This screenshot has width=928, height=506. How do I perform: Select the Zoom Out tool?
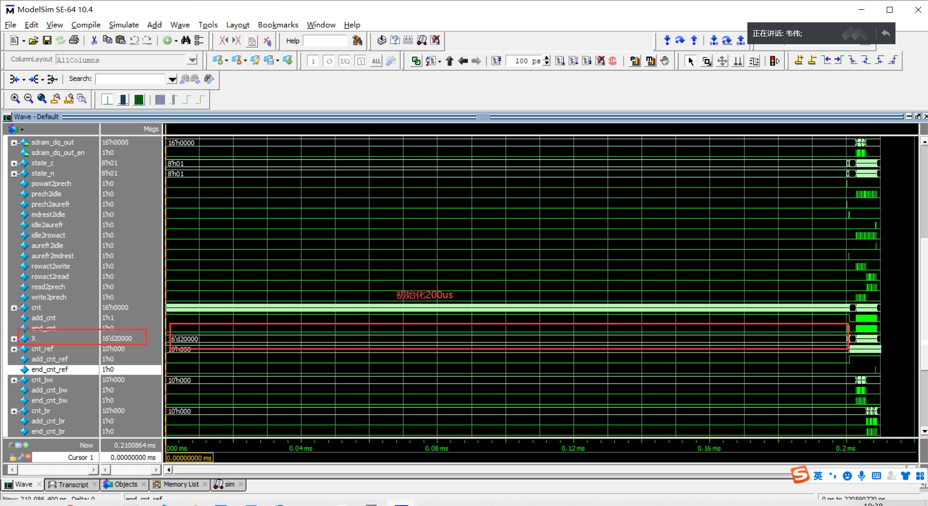click(x=28, y=99)
